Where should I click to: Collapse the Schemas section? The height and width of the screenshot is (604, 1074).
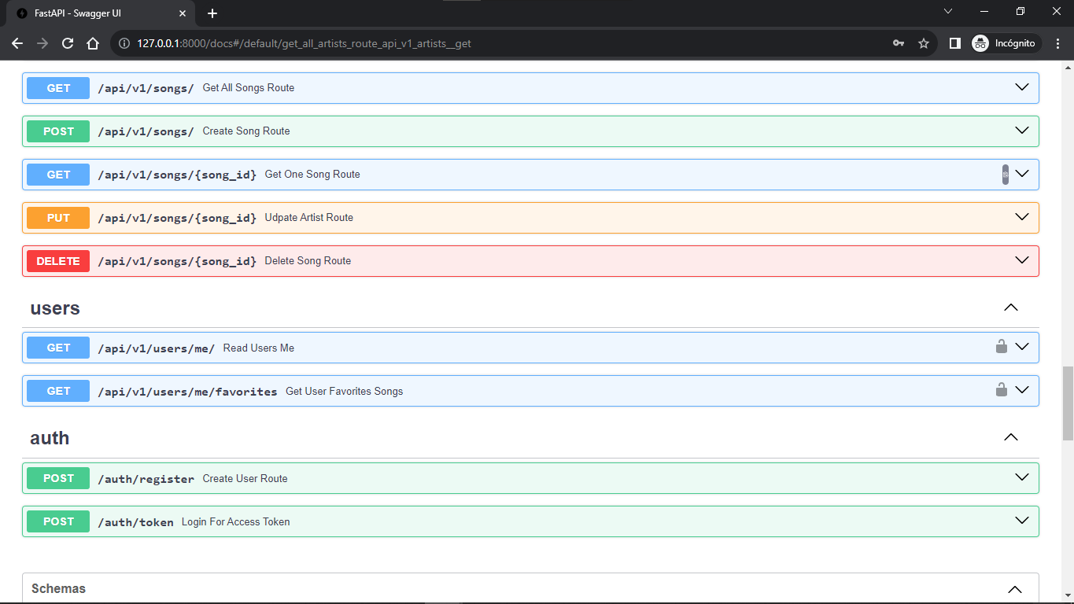click(1015, 589)
